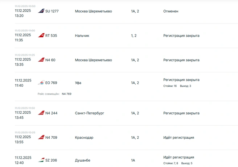This screenshot has height=167, width=238.
Task: Click Идёт регистрация status for N4 709
Action: pos(178,138)
